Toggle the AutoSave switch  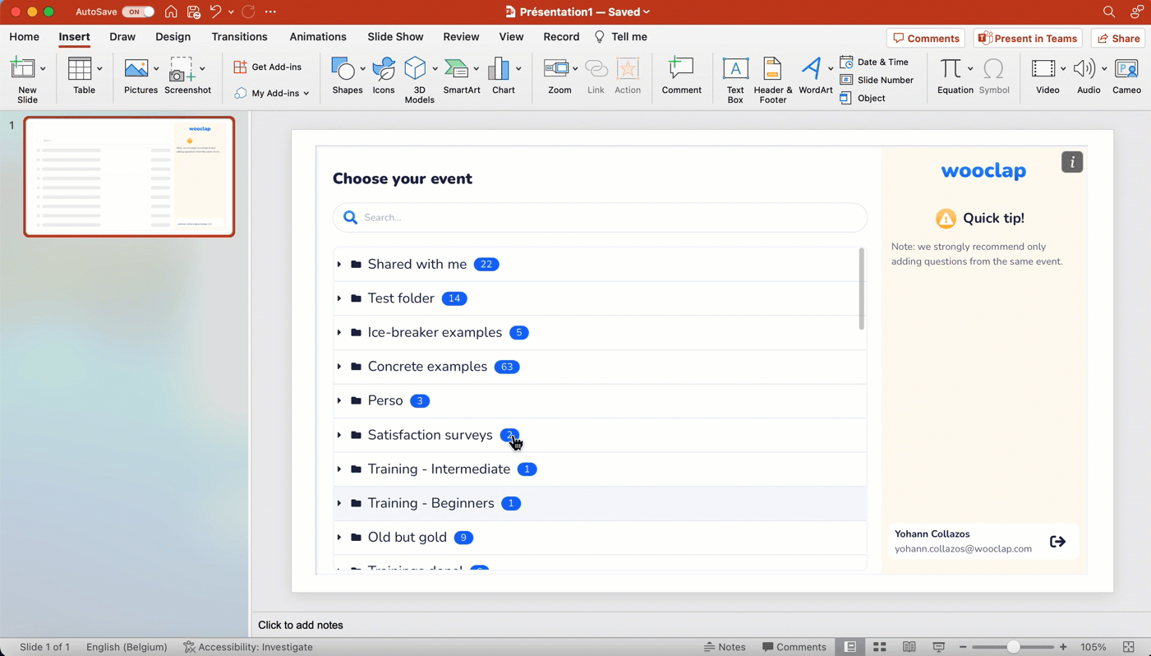138,12
